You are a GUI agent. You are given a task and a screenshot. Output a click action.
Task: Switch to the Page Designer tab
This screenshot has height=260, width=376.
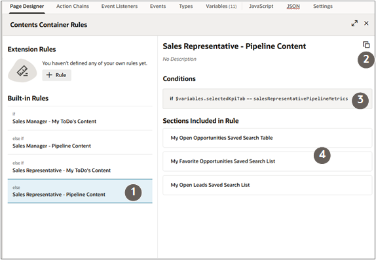[x=27, y=7]
